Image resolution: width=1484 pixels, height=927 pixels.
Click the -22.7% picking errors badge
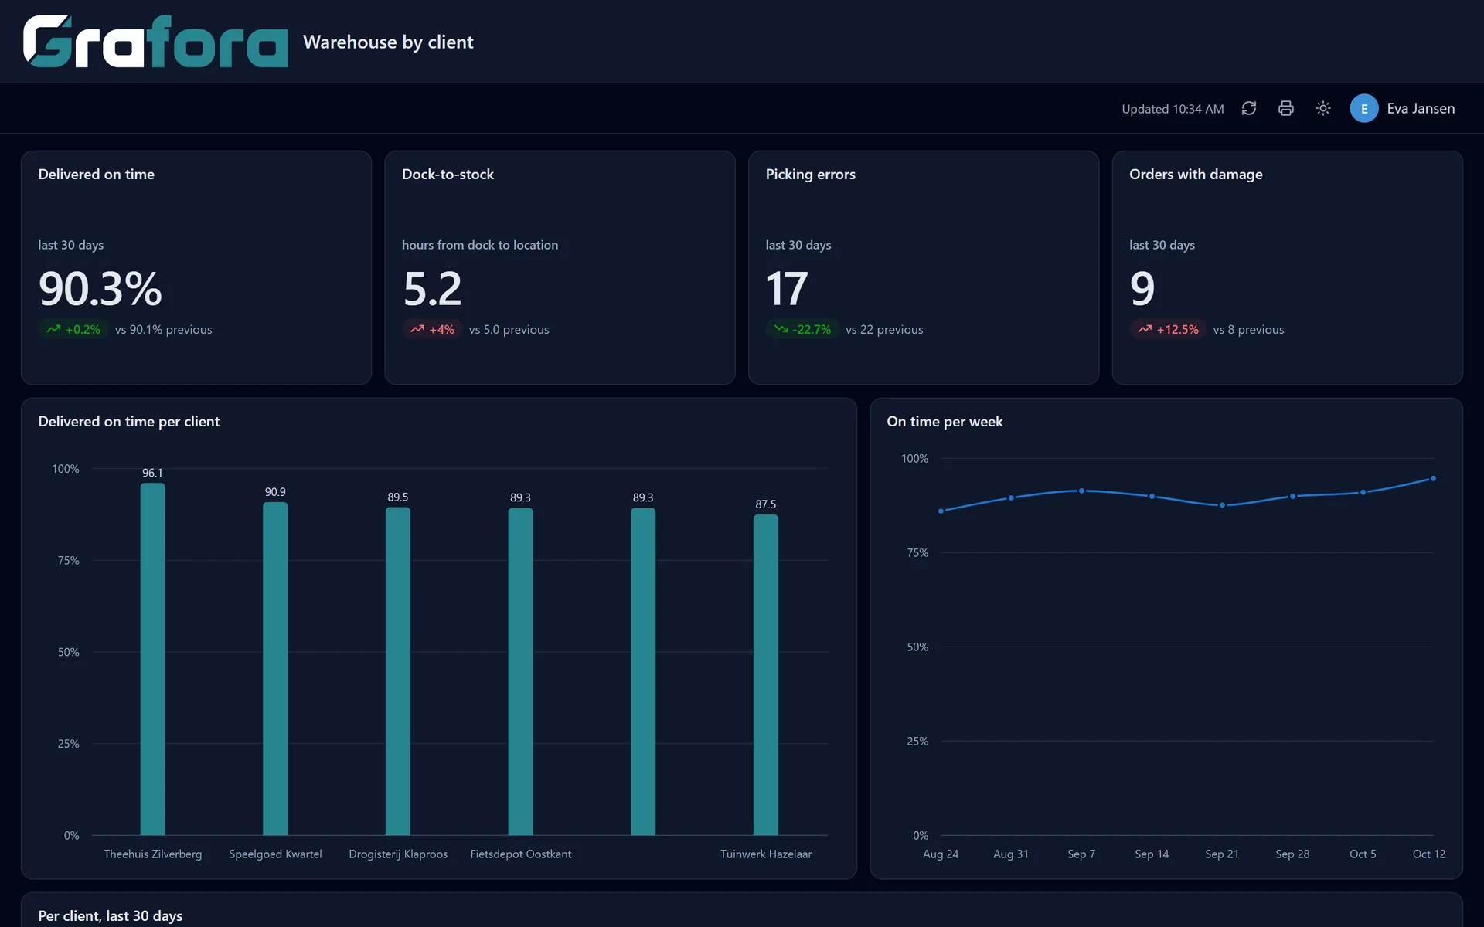click(x=802, y=329)
